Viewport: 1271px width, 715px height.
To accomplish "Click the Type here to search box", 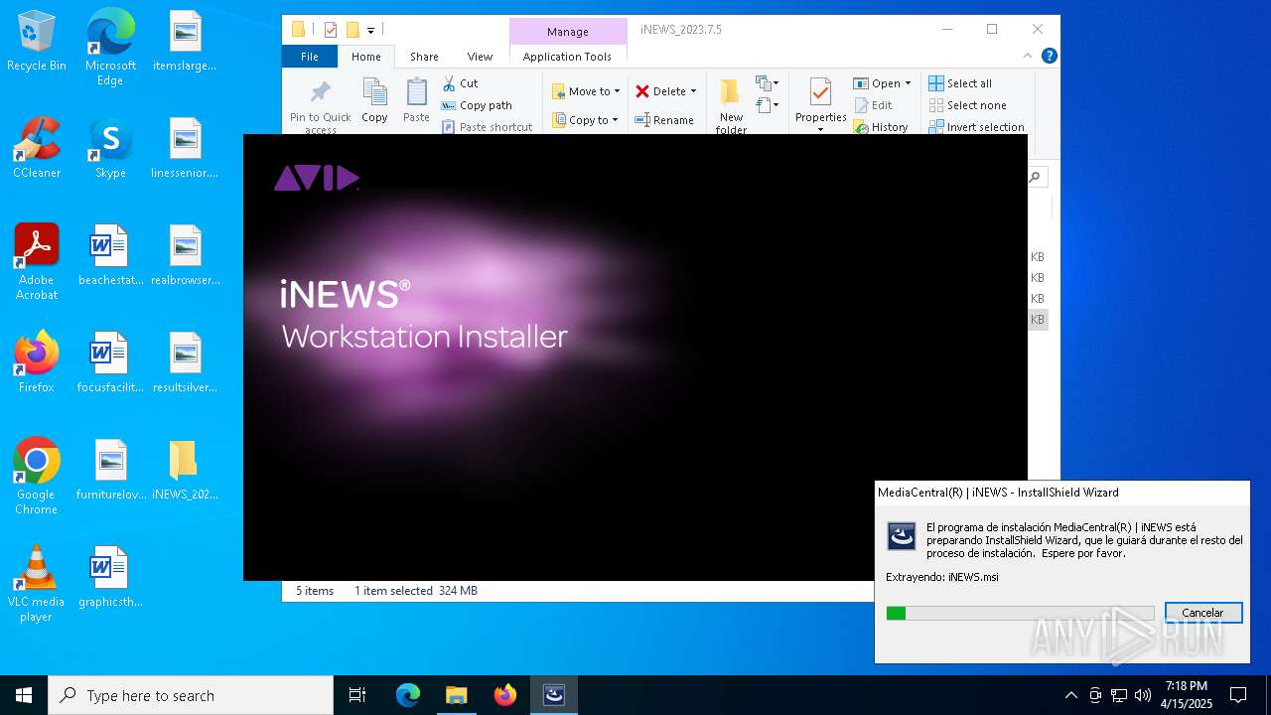I will tap(191, 695).
